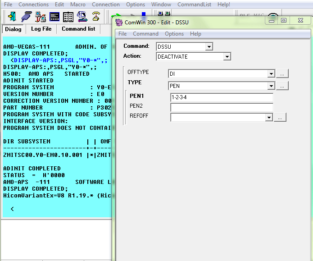Image resolution: width=313 pixels, height=261 pixels.
Task: Click the connected computers network icon
Action: pos(41,17)
